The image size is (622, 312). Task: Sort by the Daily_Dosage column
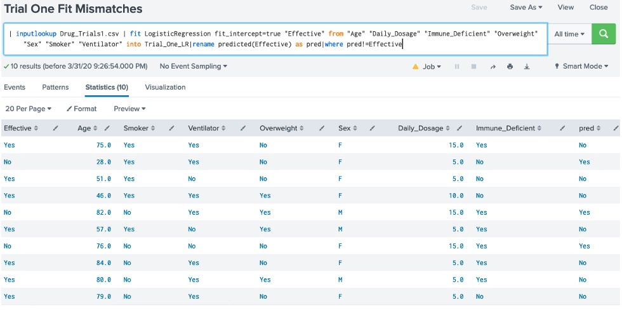(x=424, y=128)
